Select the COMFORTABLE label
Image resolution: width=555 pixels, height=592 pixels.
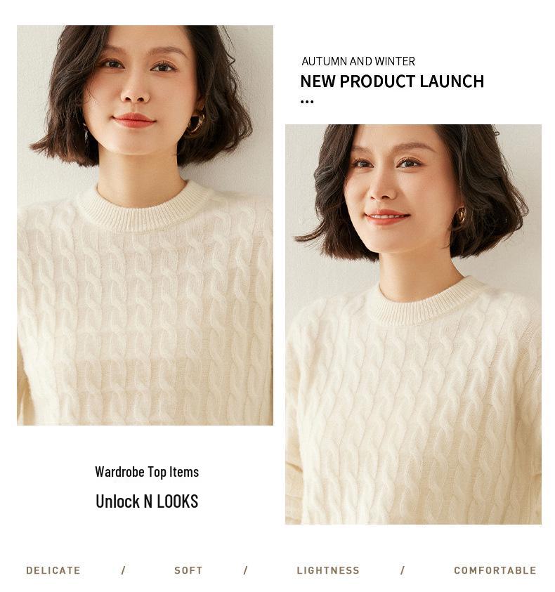[495, 570]
